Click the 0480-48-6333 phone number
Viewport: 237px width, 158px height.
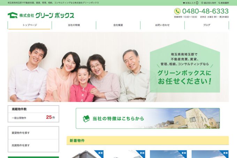[205, 11]
